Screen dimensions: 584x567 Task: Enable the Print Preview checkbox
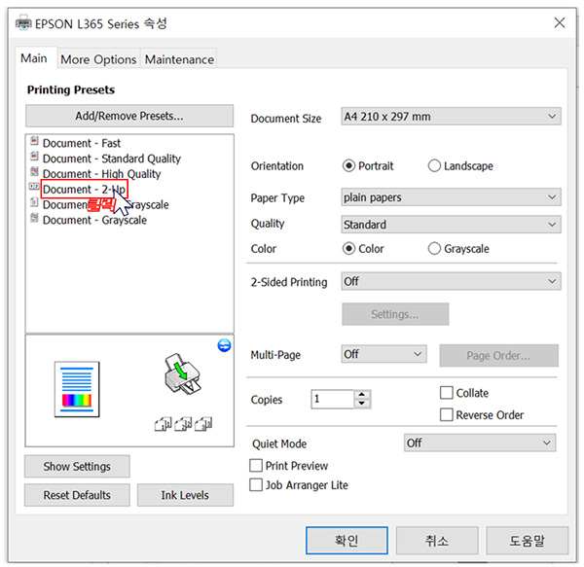(x=256, y=466)
